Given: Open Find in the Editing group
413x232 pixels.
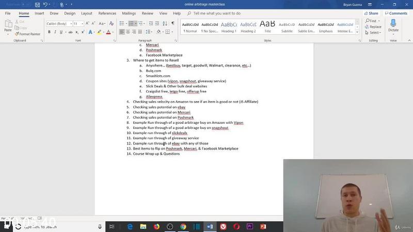Looking at the screenshot, I should [x=371, y=21].
